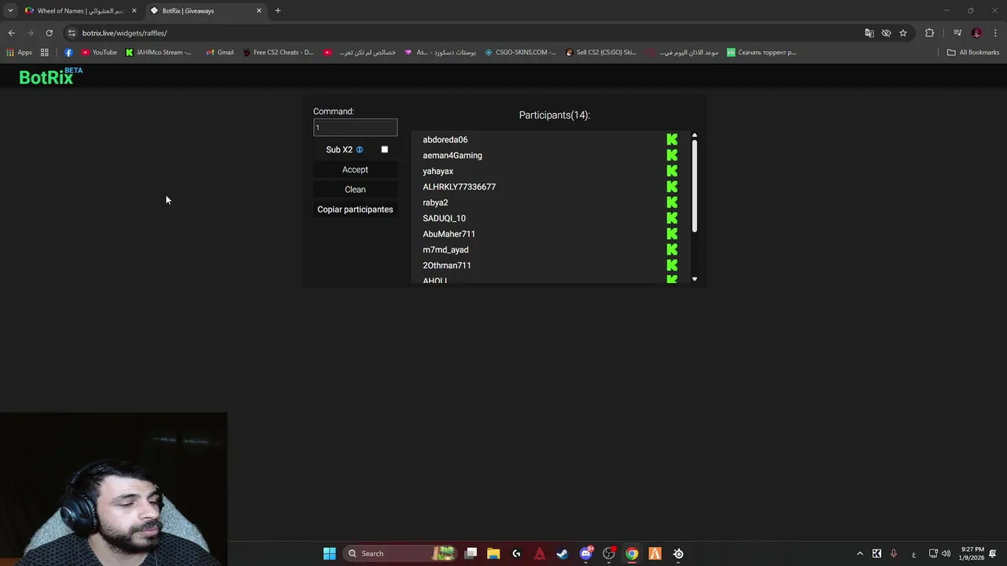The height and width of the screenshot is (566, 1007).
Task: Click the Clean button
Action: [x=355, y=189]
